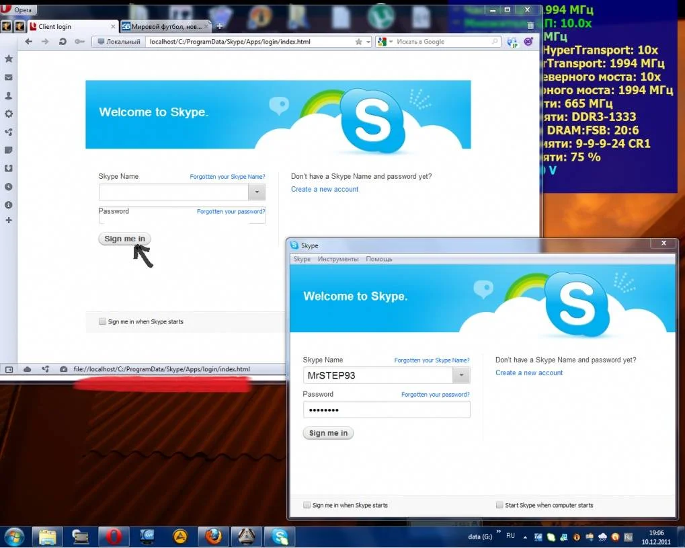Image resolution: width=685 pixels, height=548 pixels.
Task: Open Downloads panel in Opera sidebar
Action: (8, 168)
